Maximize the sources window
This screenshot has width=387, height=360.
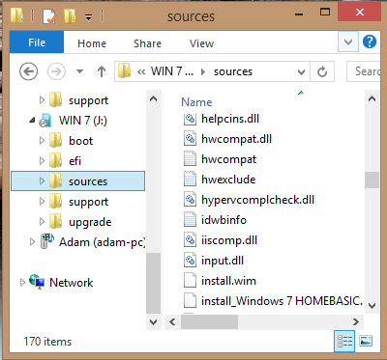click(x=325, y=13)
